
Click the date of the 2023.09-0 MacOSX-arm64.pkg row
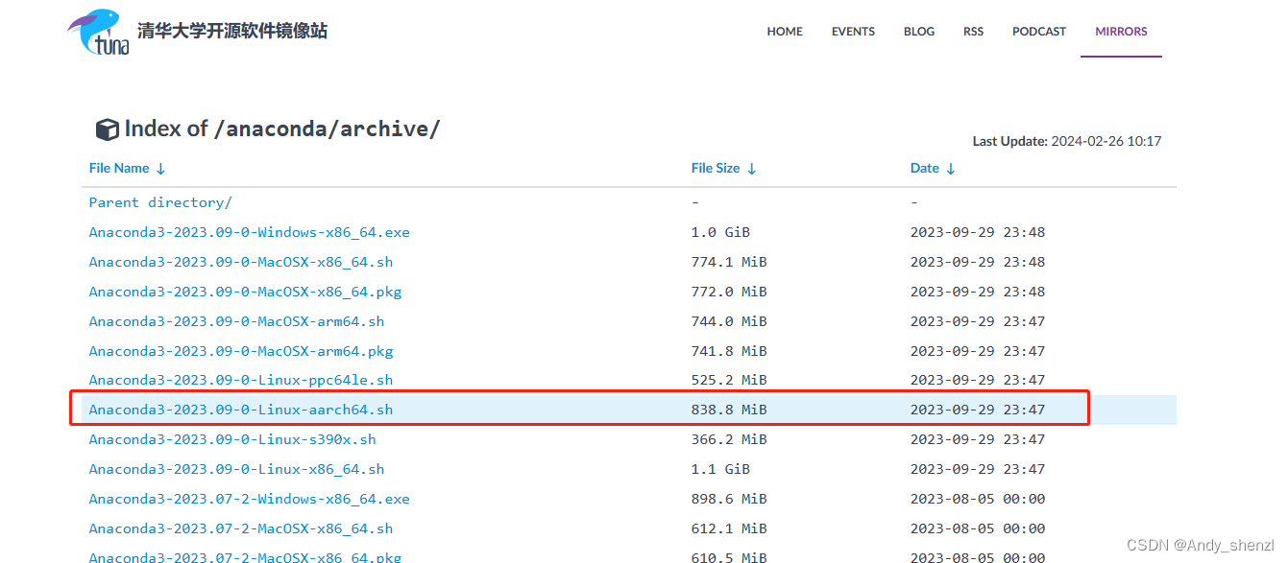[x=978, y=351]
